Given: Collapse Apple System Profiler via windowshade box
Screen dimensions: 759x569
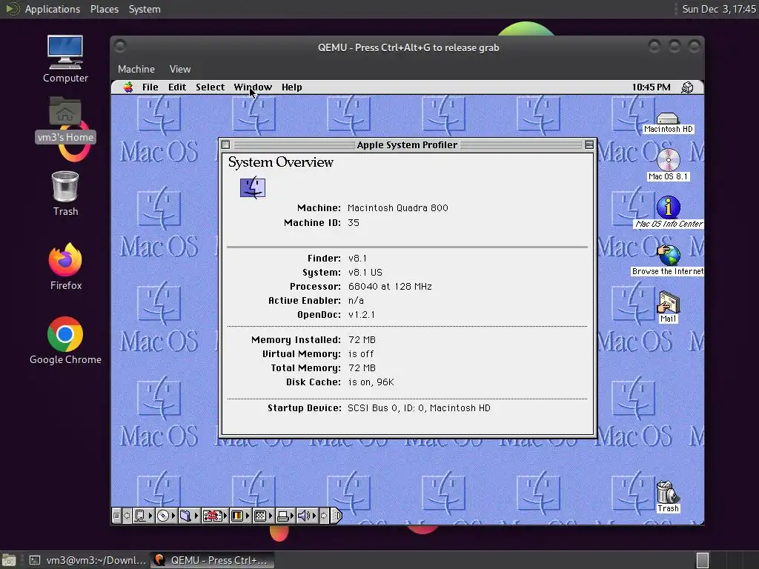Looking at the screenshot, I should point(589,144).
